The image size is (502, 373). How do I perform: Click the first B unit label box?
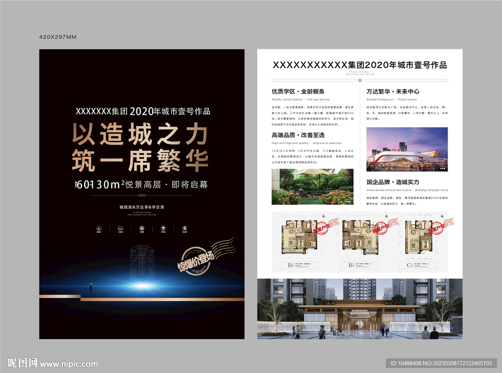click(x=299, y=265)
